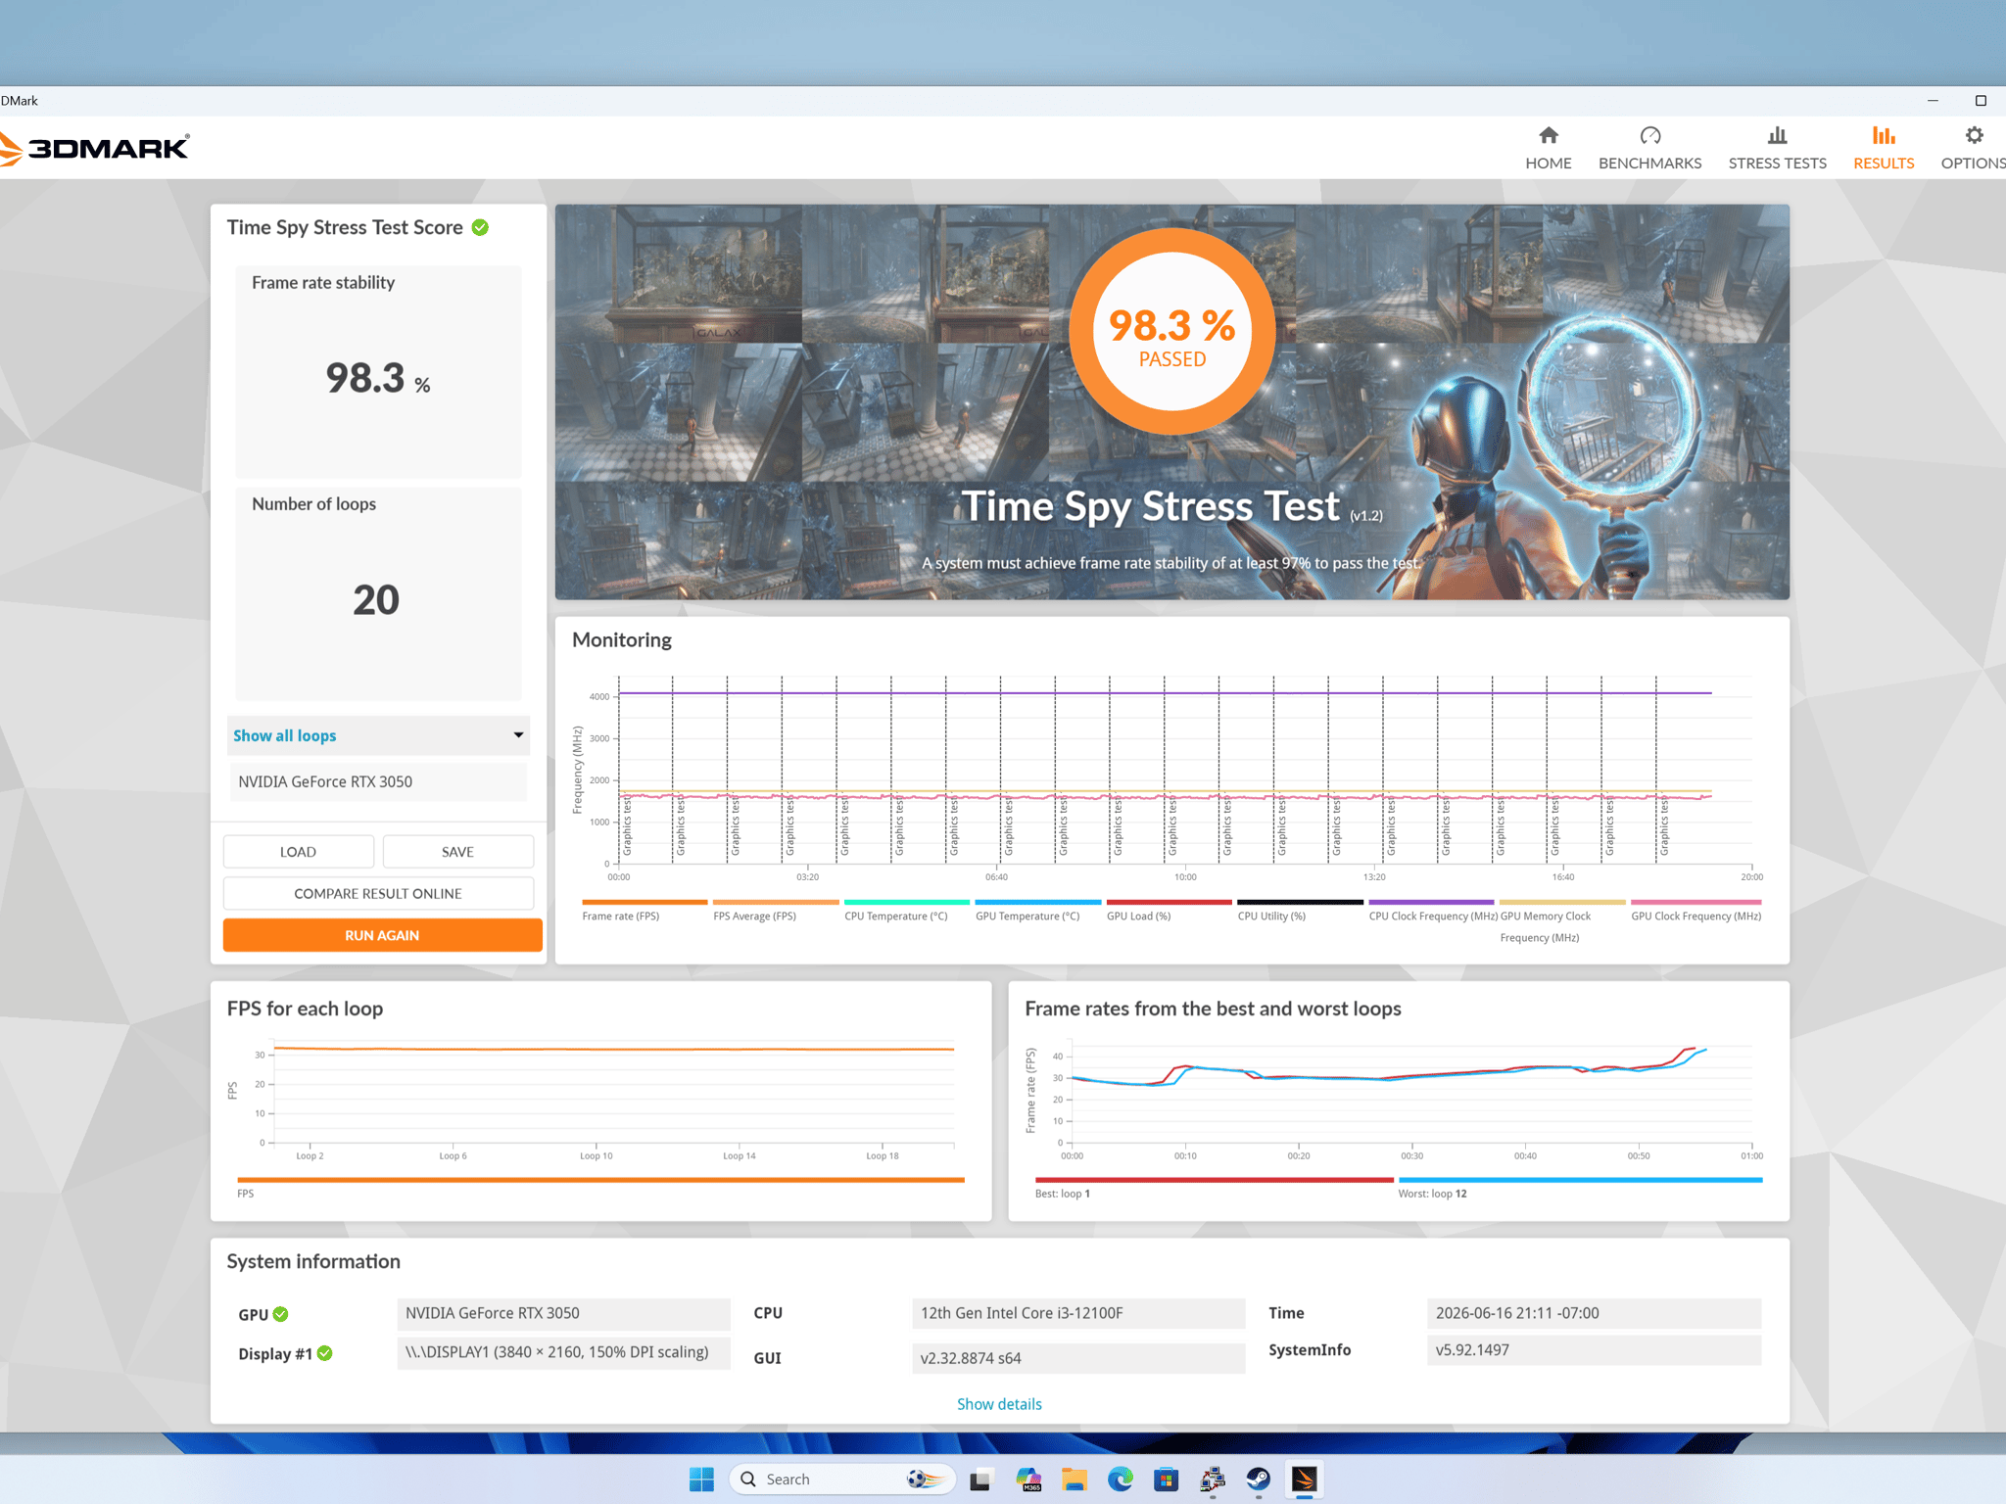
Task: Click the soccer ball icon in taskbar Search
Action: click(x=926, y=1479)
